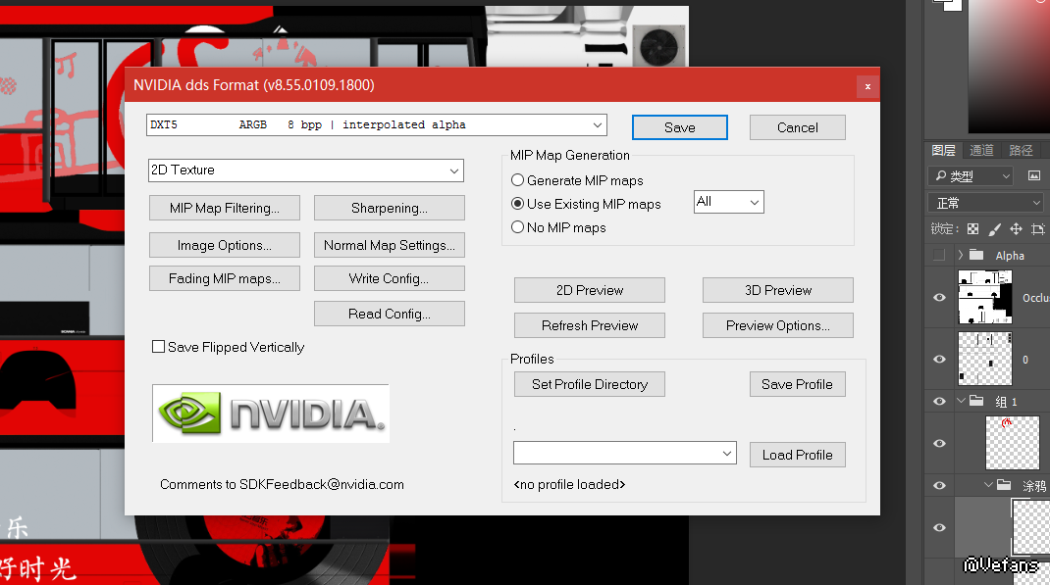Show the Alpha group visibility box
The height and width of the screenshot is (585, 1050).
pos(939,255)
